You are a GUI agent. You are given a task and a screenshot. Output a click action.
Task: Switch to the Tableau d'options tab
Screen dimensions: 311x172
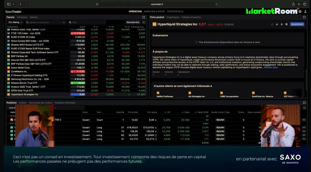tap(191, 17)
